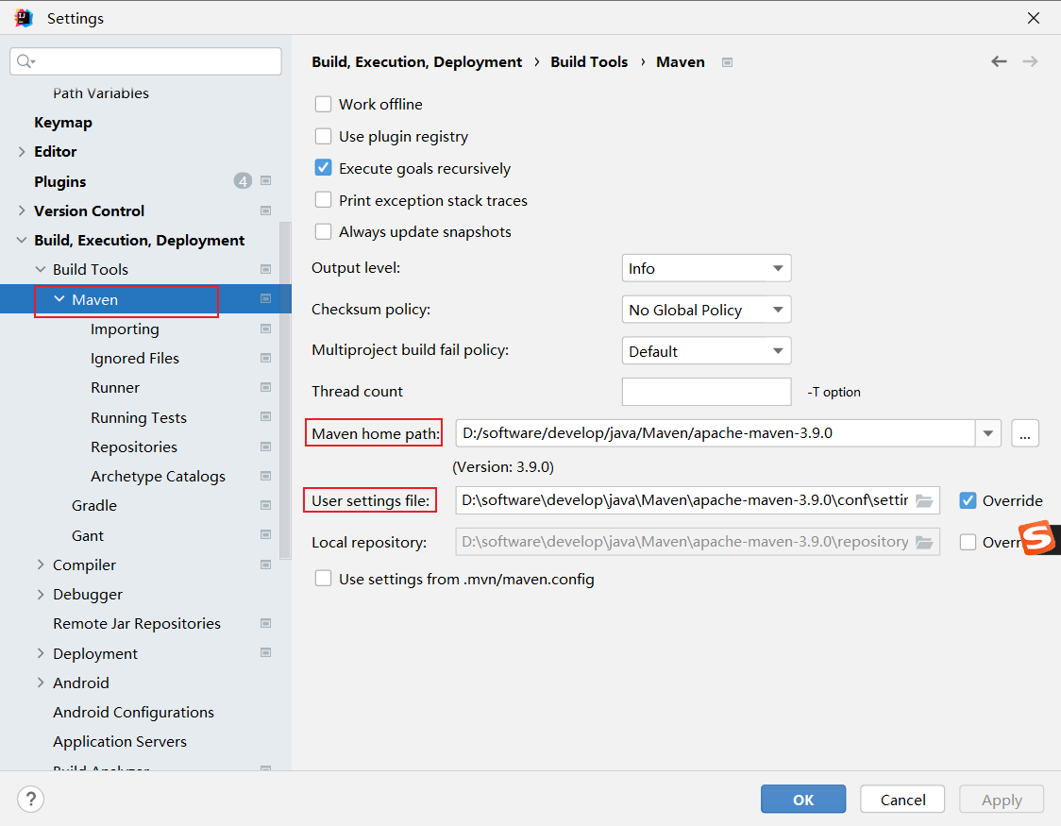This screenshot has width=1061, height=826.
Task: Click the Sogou input method icon
Action: (x=1038, y=538)
